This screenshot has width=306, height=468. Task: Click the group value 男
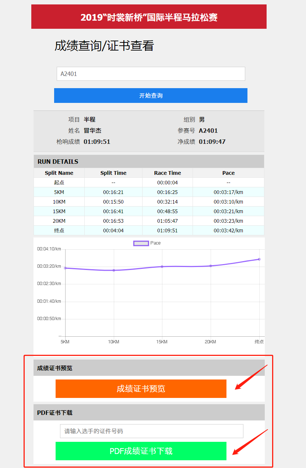(202, 119)
